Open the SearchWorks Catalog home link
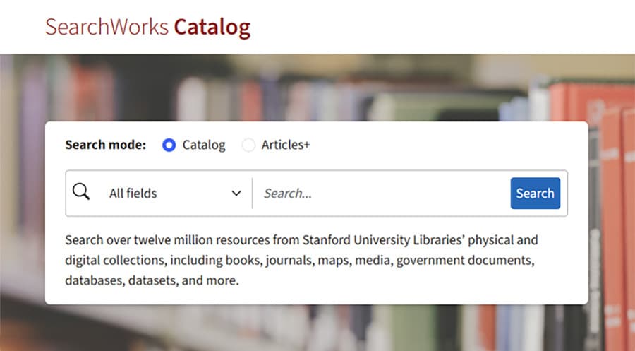 [147, 27]
